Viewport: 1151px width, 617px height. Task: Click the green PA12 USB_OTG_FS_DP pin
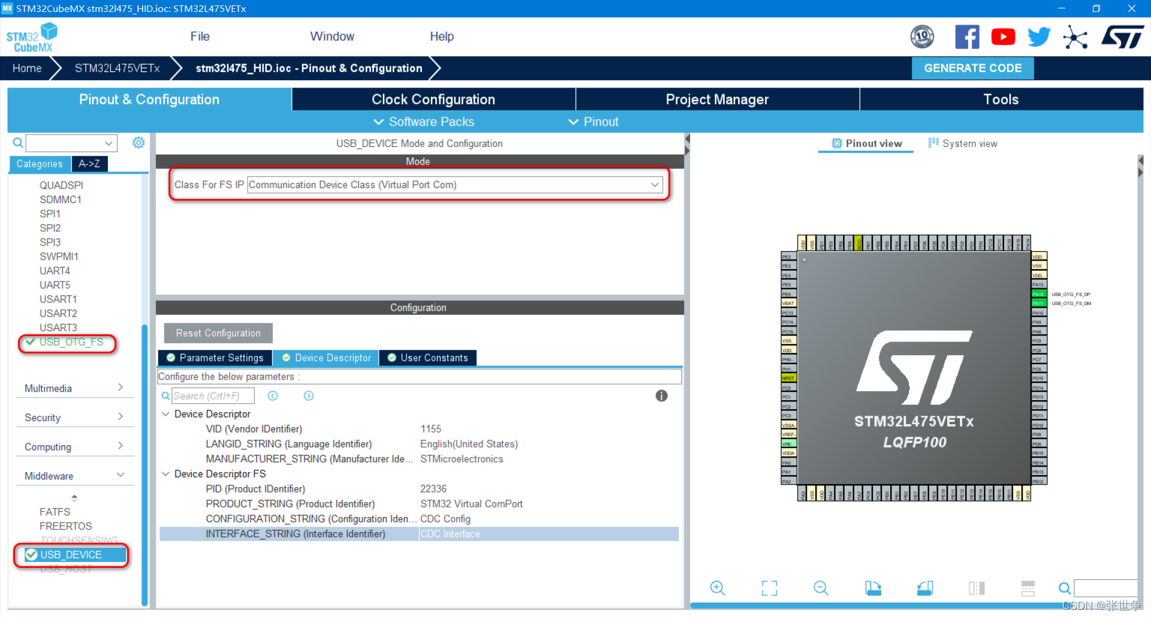click(1038, 294)
